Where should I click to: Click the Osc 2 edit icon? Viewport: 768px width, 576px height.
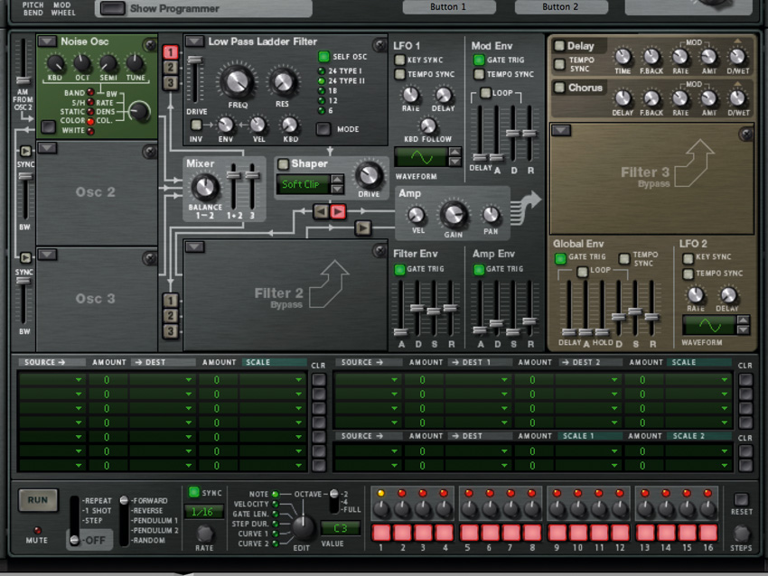point(149,151)
